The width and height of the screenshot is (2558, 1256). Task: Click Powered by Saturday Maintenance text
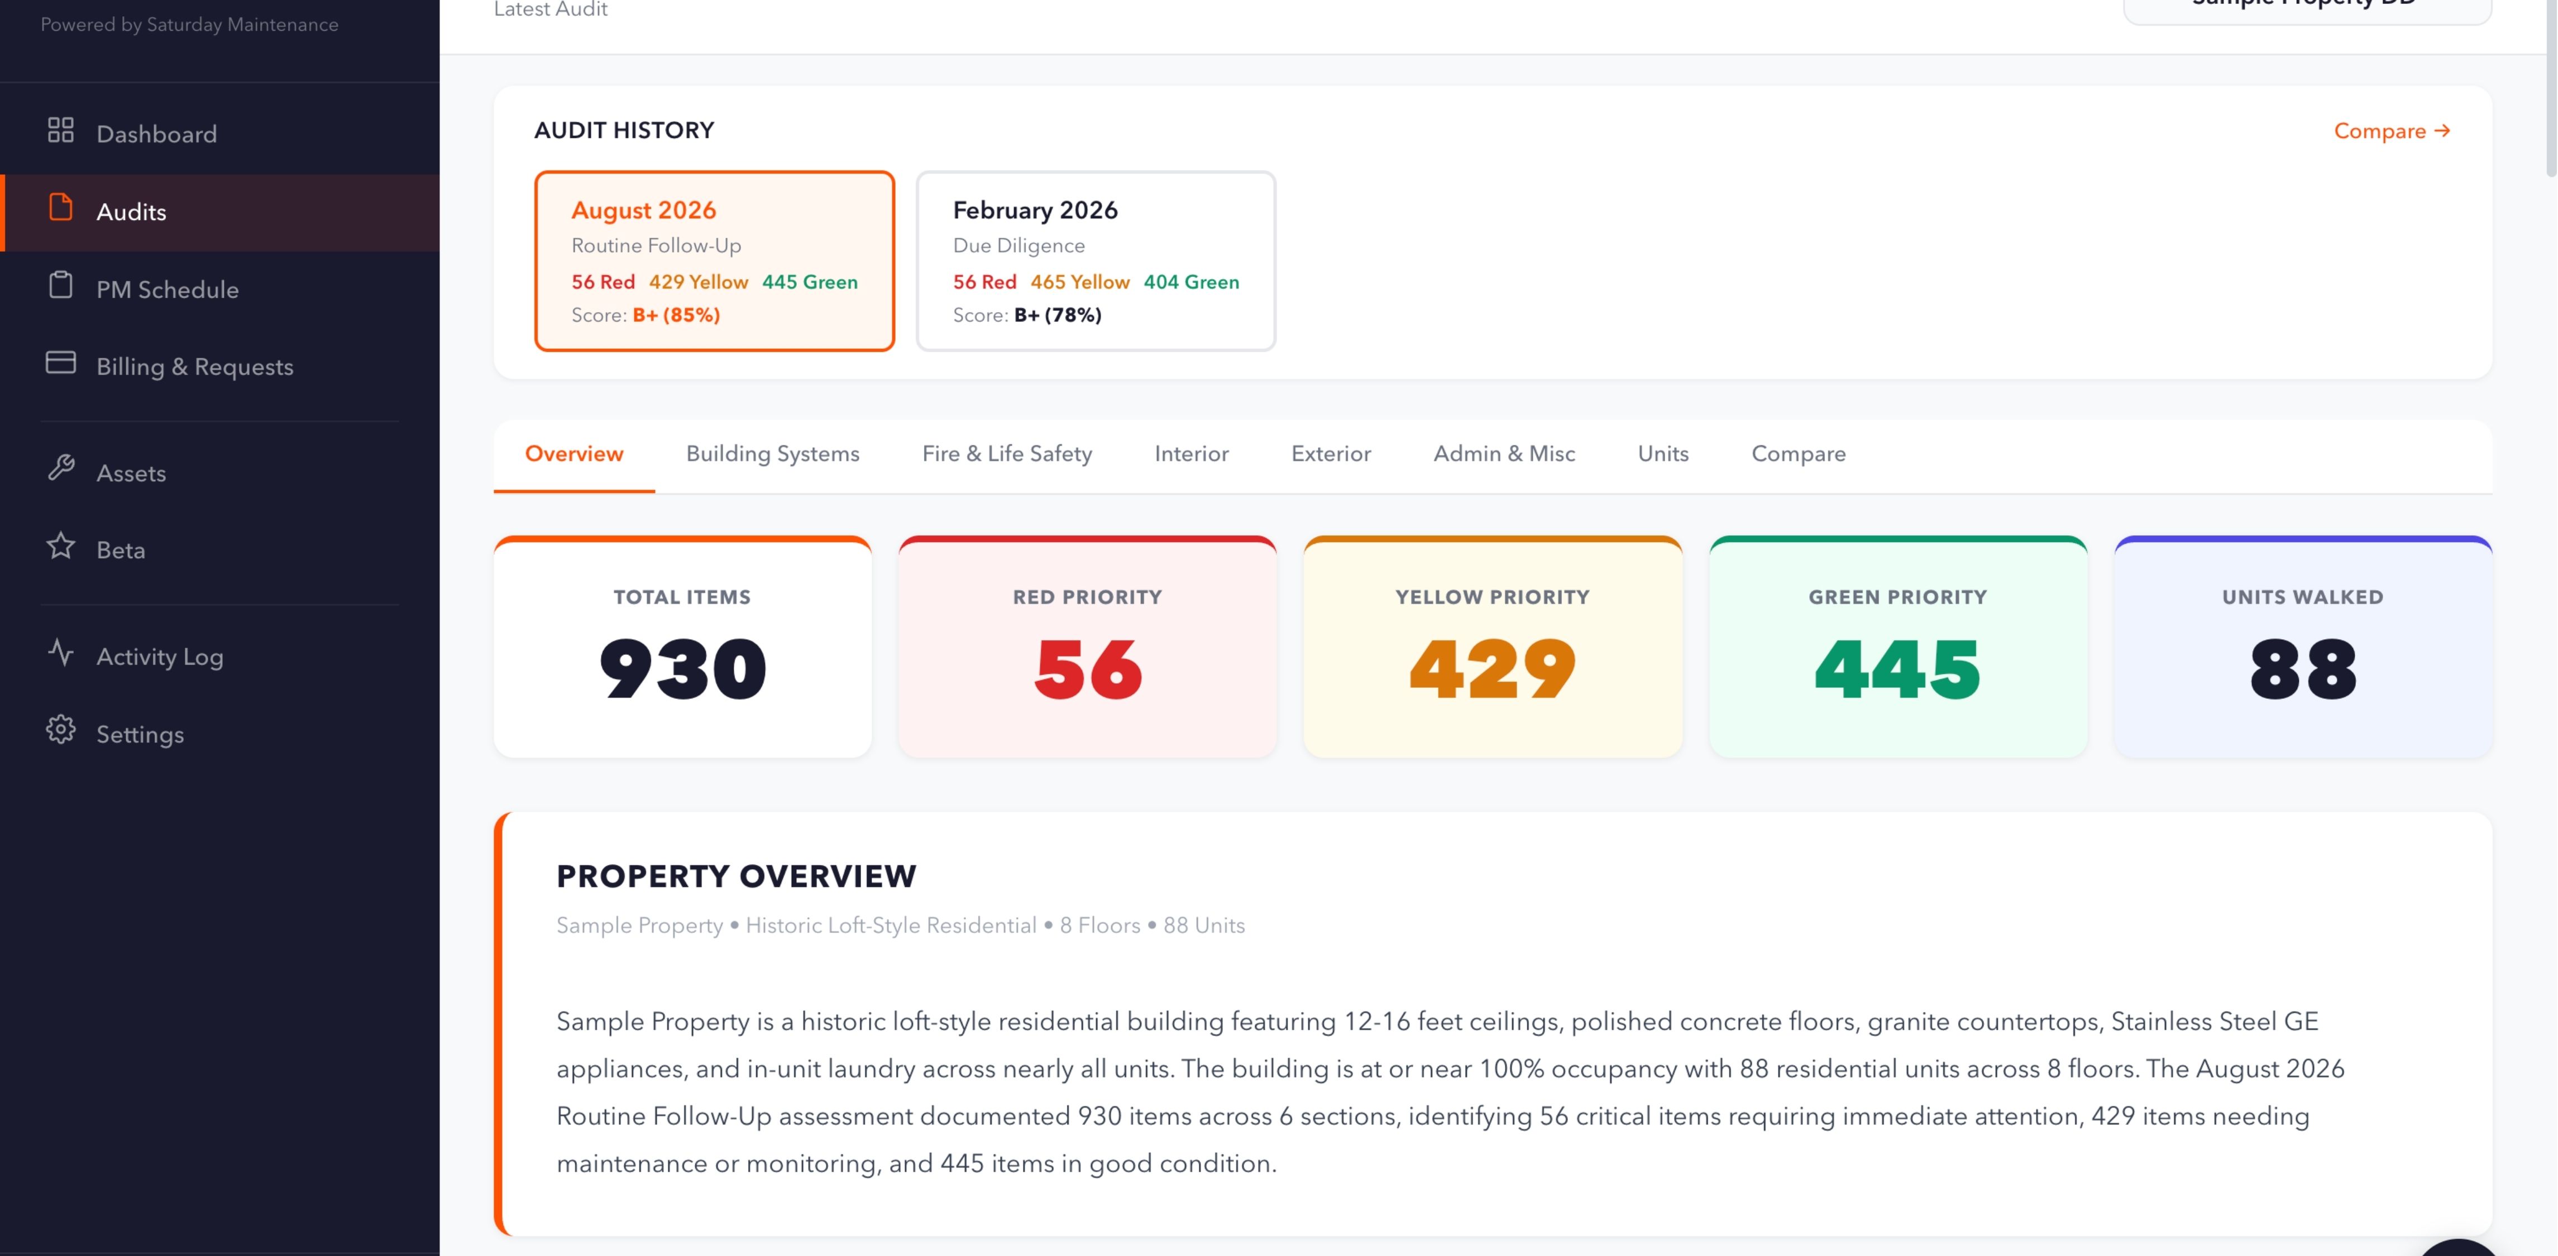(189, 24)
